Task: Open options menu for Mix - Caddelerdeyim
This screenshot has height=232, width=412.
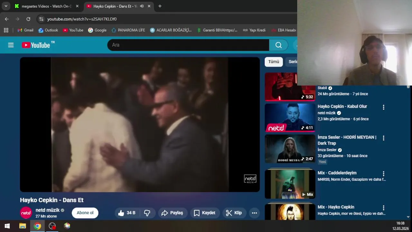Action: coord(383,174)
